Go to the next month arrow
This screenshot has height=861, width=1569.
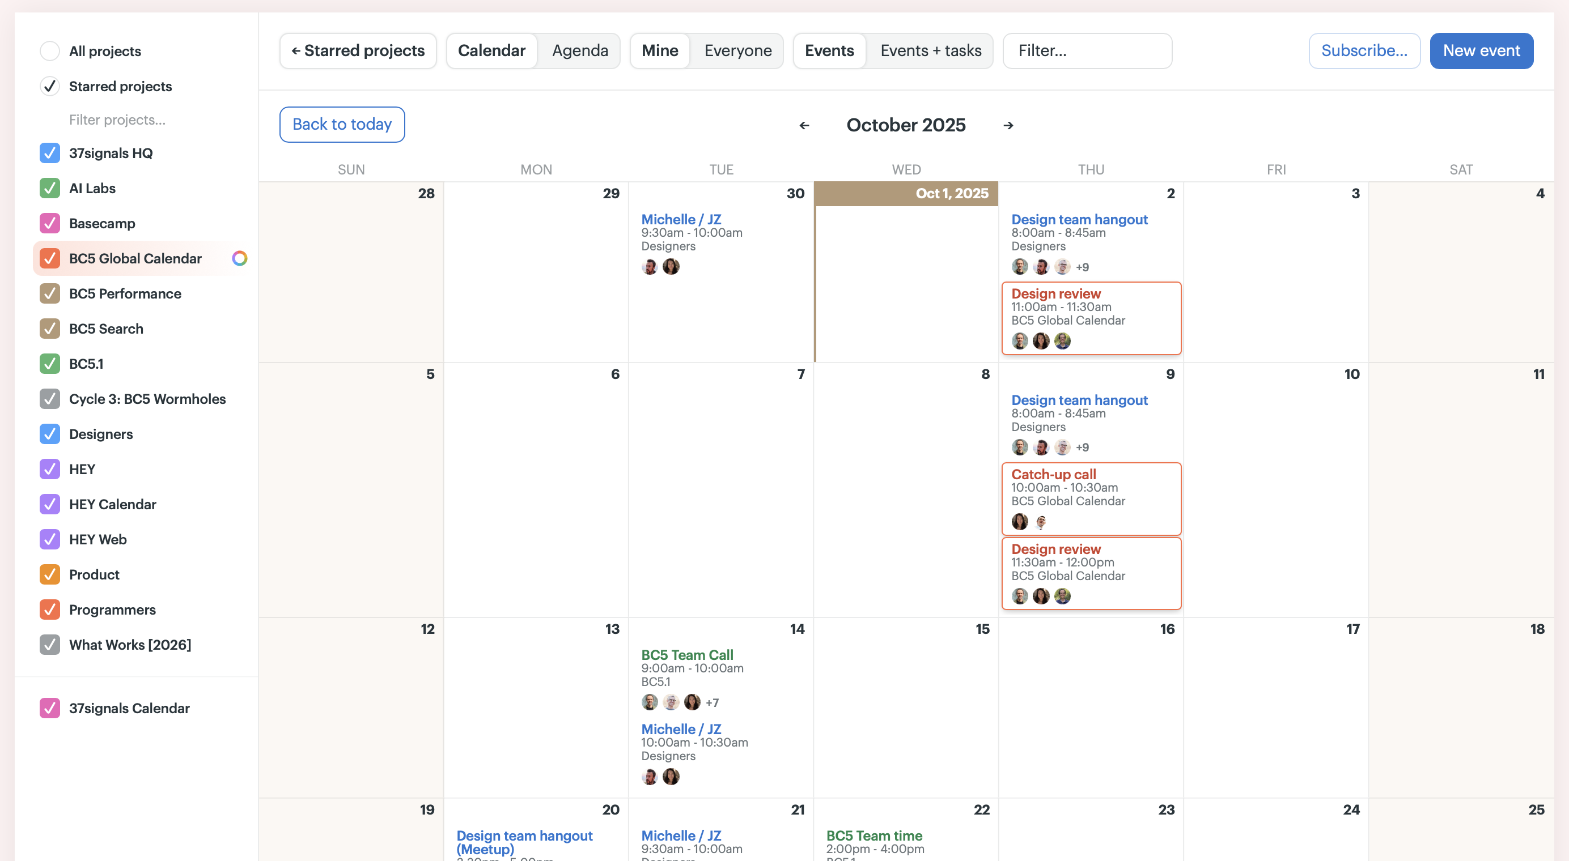pos(1008,125)
